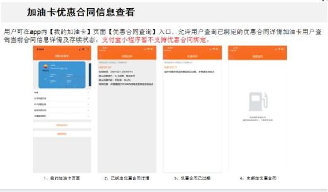Viewport: 328px width, 192px height.
Task: Expand the first list row's chevron under card
Action: [x=88, y=92]
